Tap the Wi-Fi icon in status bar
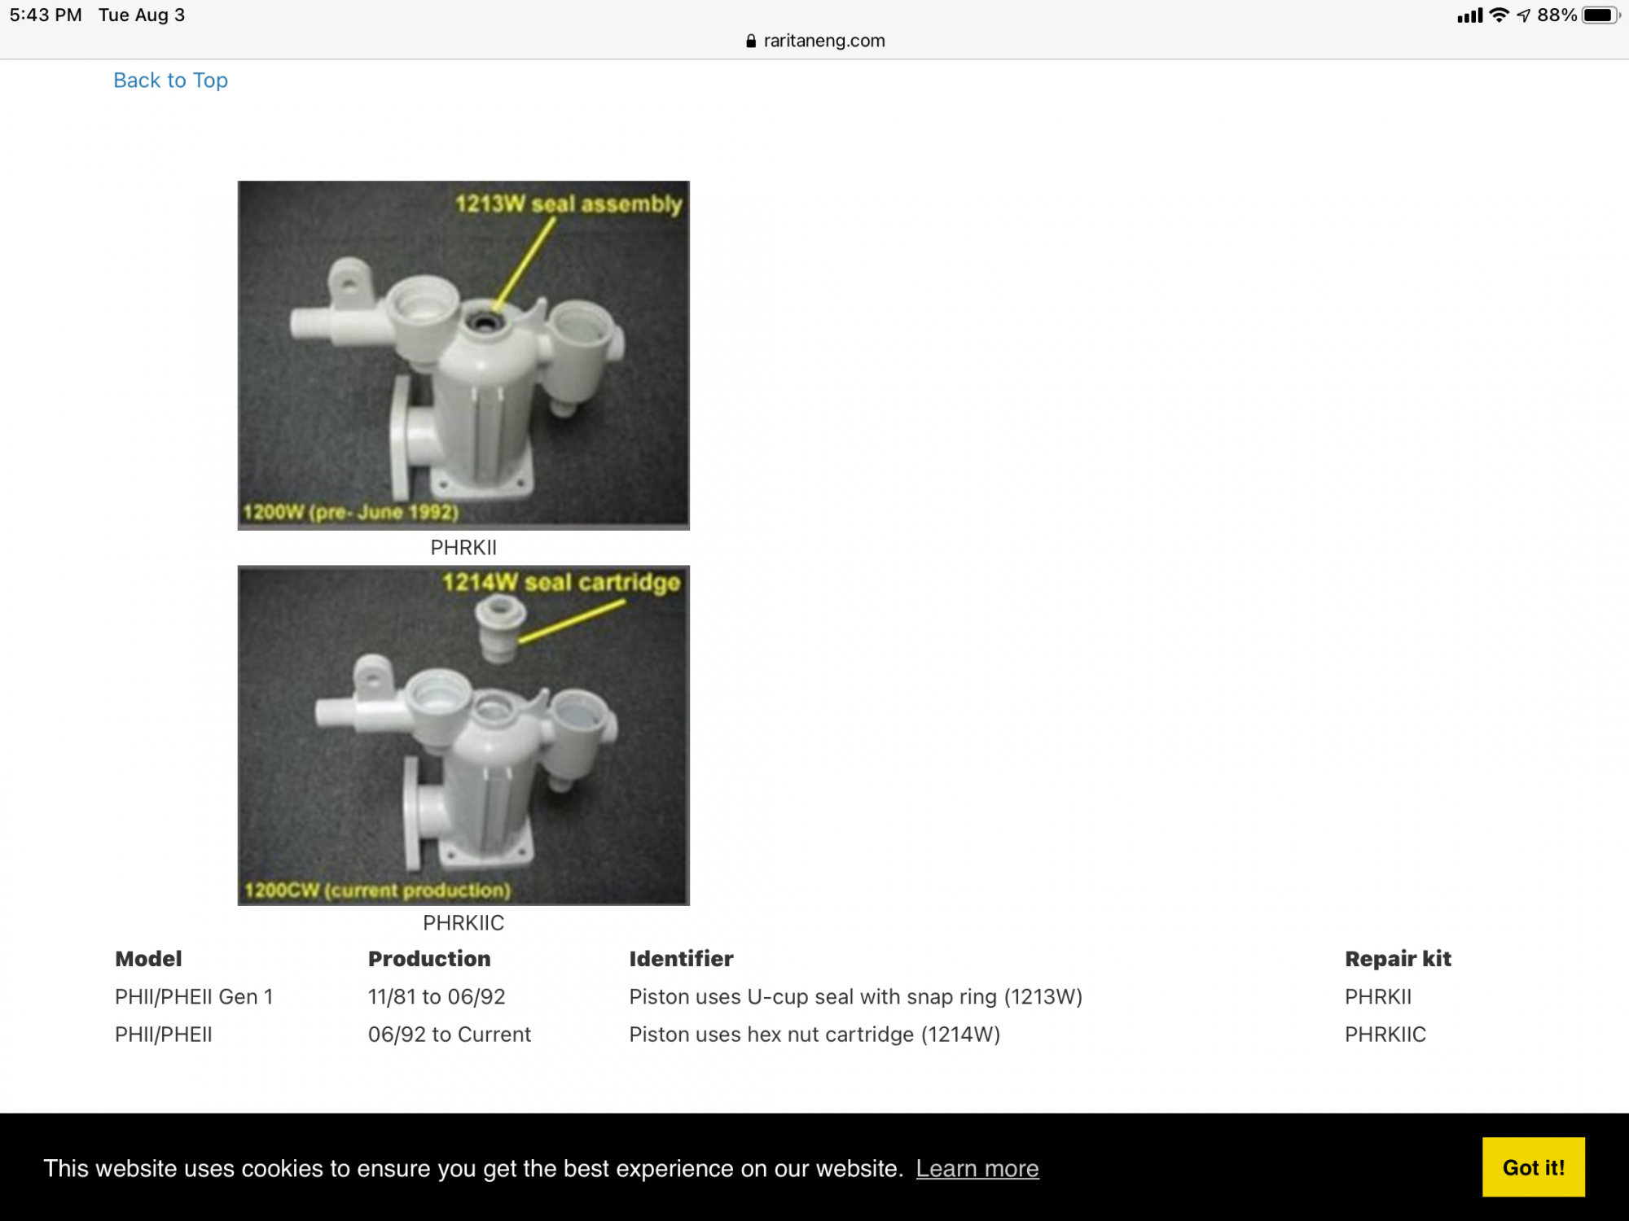Viewport: 1629px width, 1221px height. [1499, 15]
